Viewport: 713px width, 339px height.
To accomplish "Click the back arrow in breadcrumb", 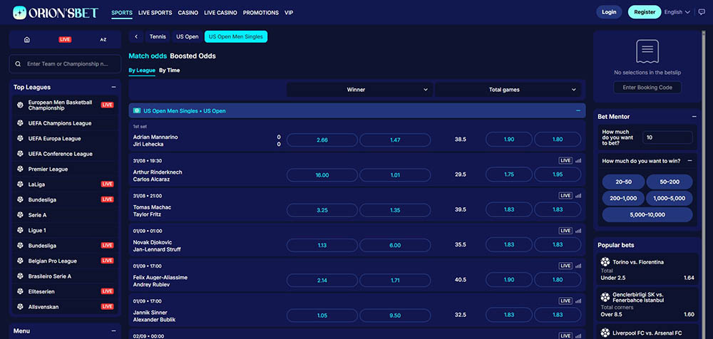I will tap(136, 37).
